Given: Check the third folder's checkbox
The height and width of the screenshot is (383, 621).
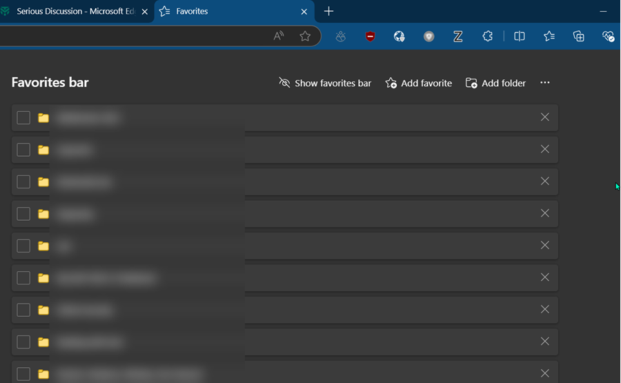Looking at the screenshot, I should [23, 181].
